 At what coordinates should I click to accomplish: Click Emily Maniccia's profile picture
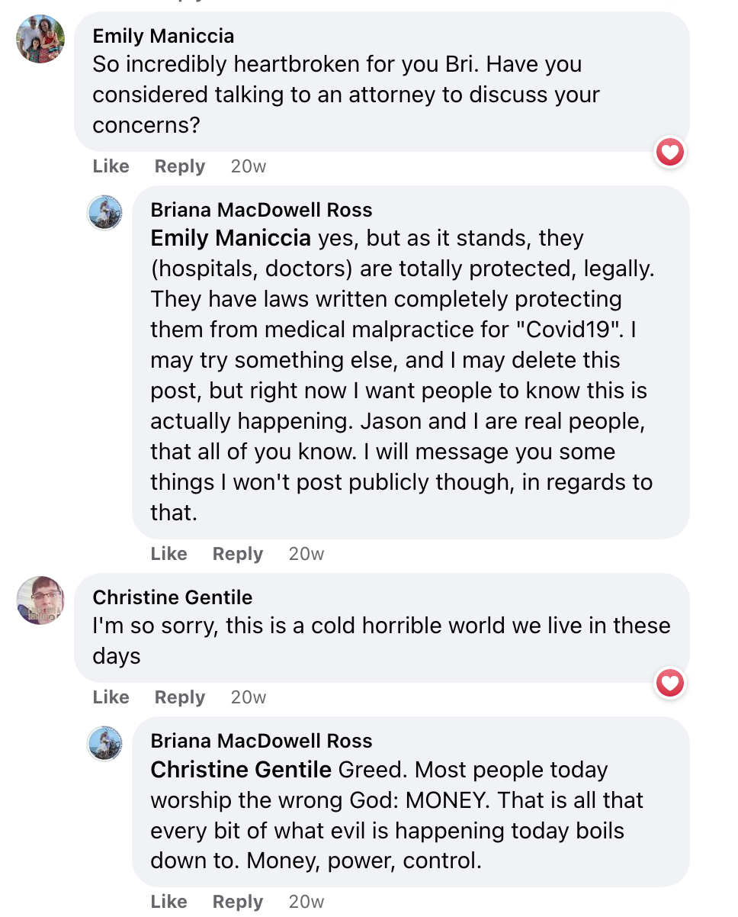40,39
